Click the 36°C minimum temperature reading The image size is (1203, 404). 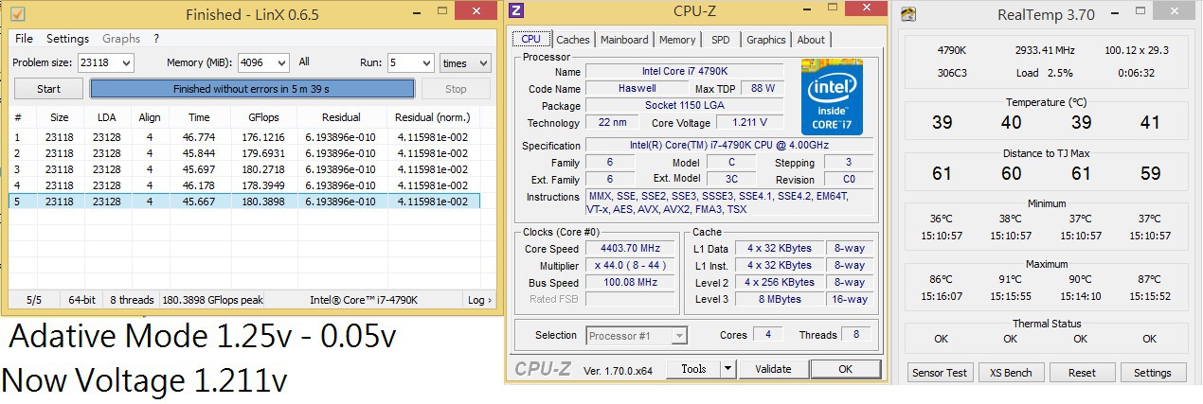pyautogui.click(x=941, y=219)
